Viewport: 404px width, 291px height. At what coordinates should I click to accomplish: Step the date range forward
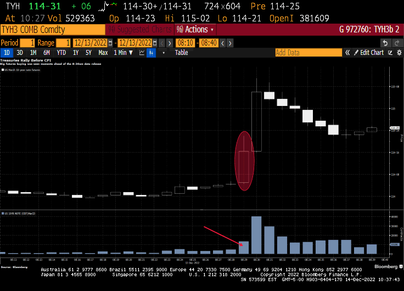pos(170,43)
